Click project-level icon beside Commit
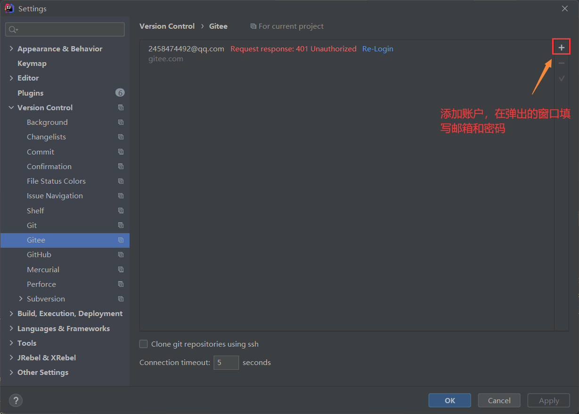 (121, 152)
